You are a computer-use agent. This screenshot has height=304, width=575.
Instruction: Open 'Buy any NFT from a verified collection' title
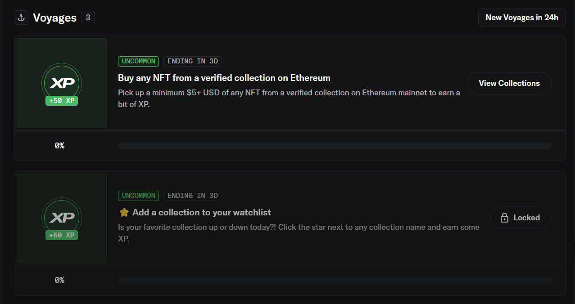[x=224, y=78]
